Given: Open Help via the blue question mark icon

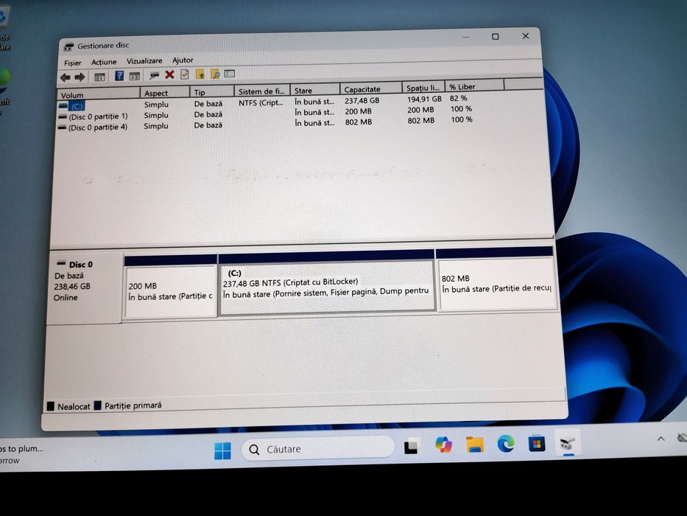Looking at the screenshot, I should [119, 76].
